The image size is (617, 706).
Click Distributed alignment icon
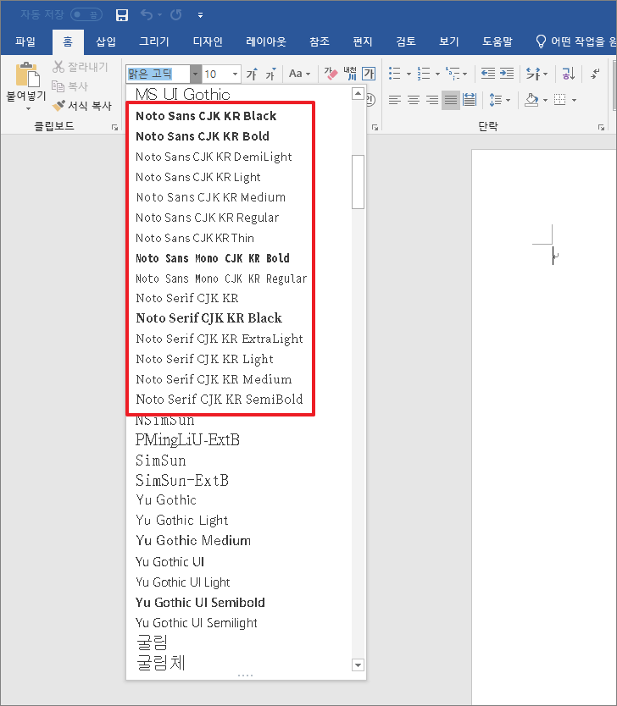click(470, 100)
